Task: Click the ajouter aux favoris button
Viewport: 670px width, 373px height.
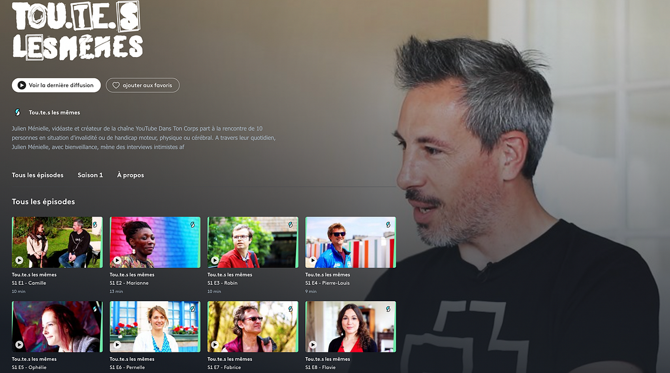Action: point(143,85)
